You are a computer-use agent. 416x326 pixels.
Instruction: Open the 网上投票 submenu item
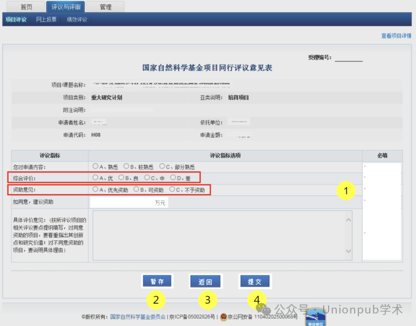tap(46, 20)
